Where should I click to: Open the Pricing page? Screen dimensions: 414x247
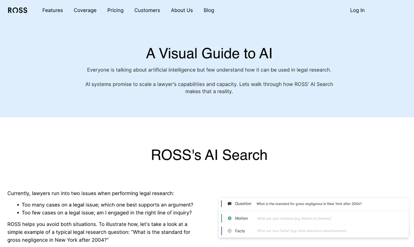(115, 10)
